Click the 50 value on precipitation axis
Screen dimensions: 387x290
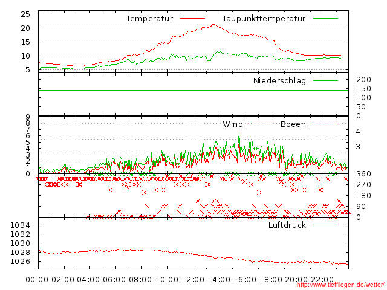[x=361, y=107]
